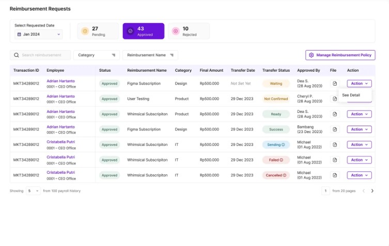This screenshot has height=246, width=389.
Task: Open Adrian Hartanto link in the Ready row
Action: [60, 111]
